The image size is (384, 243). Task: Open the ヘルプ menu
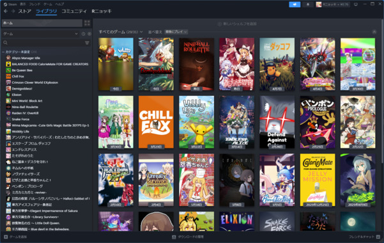59,4
